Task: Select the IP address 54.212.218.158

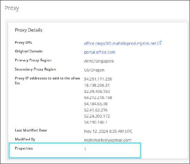Action: (x=98, y=98)
